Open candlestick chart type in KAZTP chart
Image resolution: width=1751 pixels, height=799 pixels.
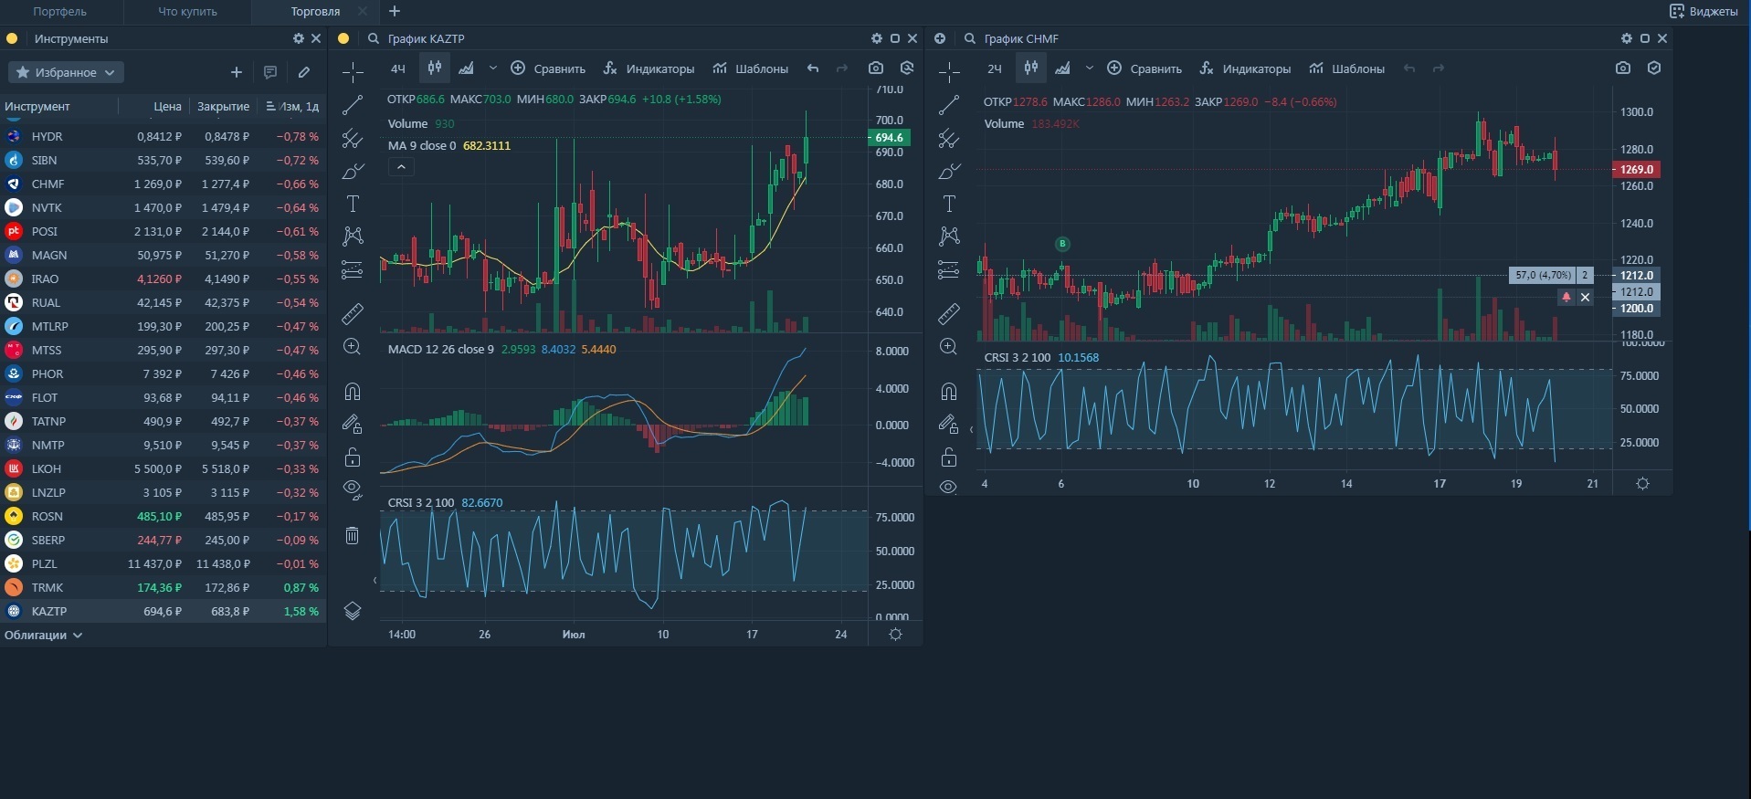[x=435, y=68]
